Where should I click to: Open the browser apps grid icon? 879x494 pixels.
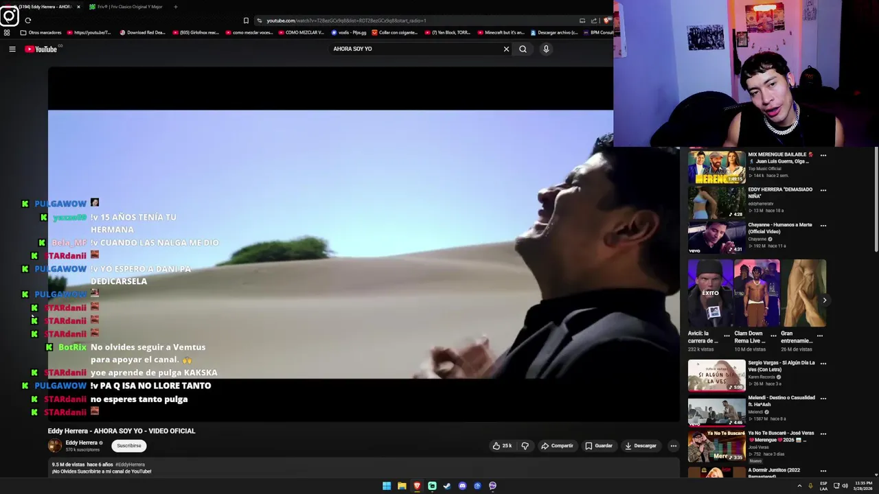tap(7, 32)
